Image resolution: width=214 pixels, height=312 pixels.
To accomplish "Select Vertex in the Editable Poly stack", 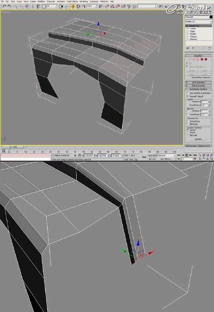I will 193,28.
